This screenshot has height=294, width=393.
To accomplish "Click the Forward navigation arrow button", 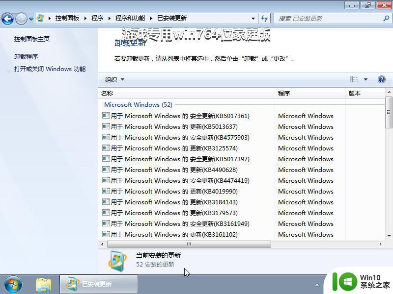I will [21, 19].
